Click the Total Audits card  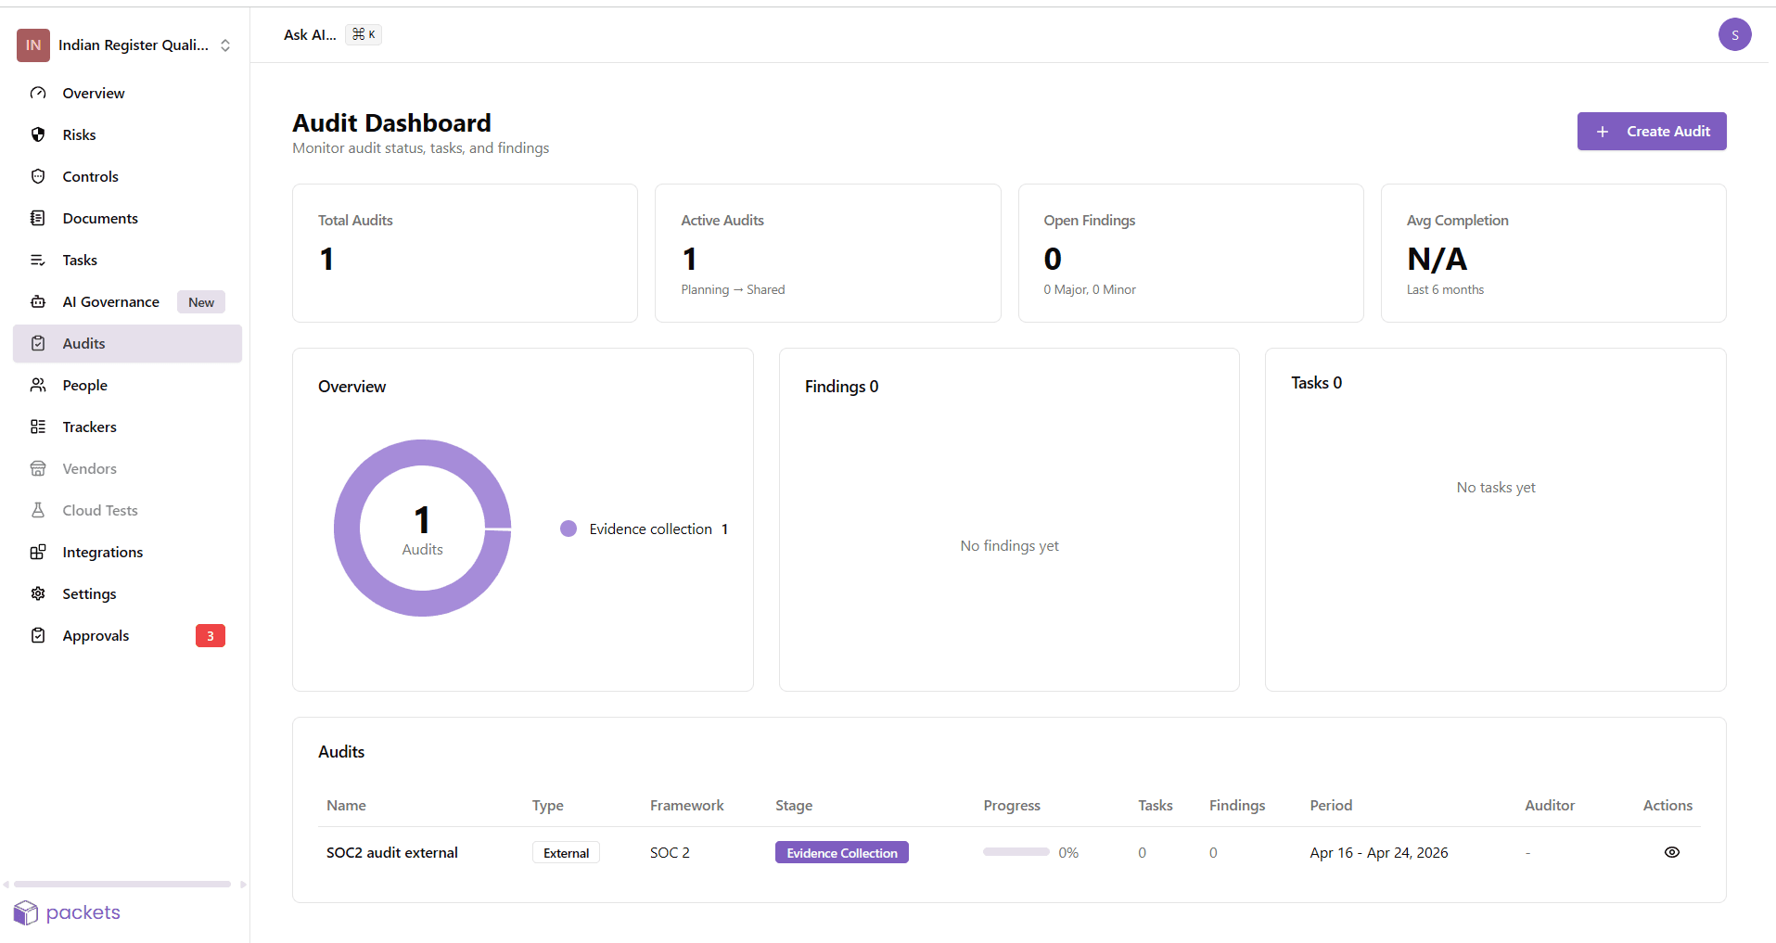(465, 253)
